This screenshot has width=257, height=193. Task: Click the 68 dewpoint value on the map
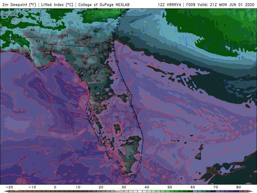tap(110, 49)
